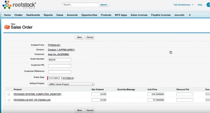Check the box for PD700000 desktop system row
Screen dimensions: 210x113
(x=9, y=94)
